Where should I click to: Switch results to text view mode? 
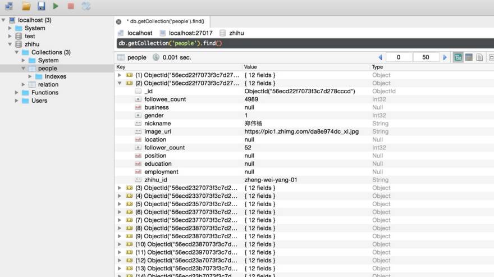click(480, 57)
